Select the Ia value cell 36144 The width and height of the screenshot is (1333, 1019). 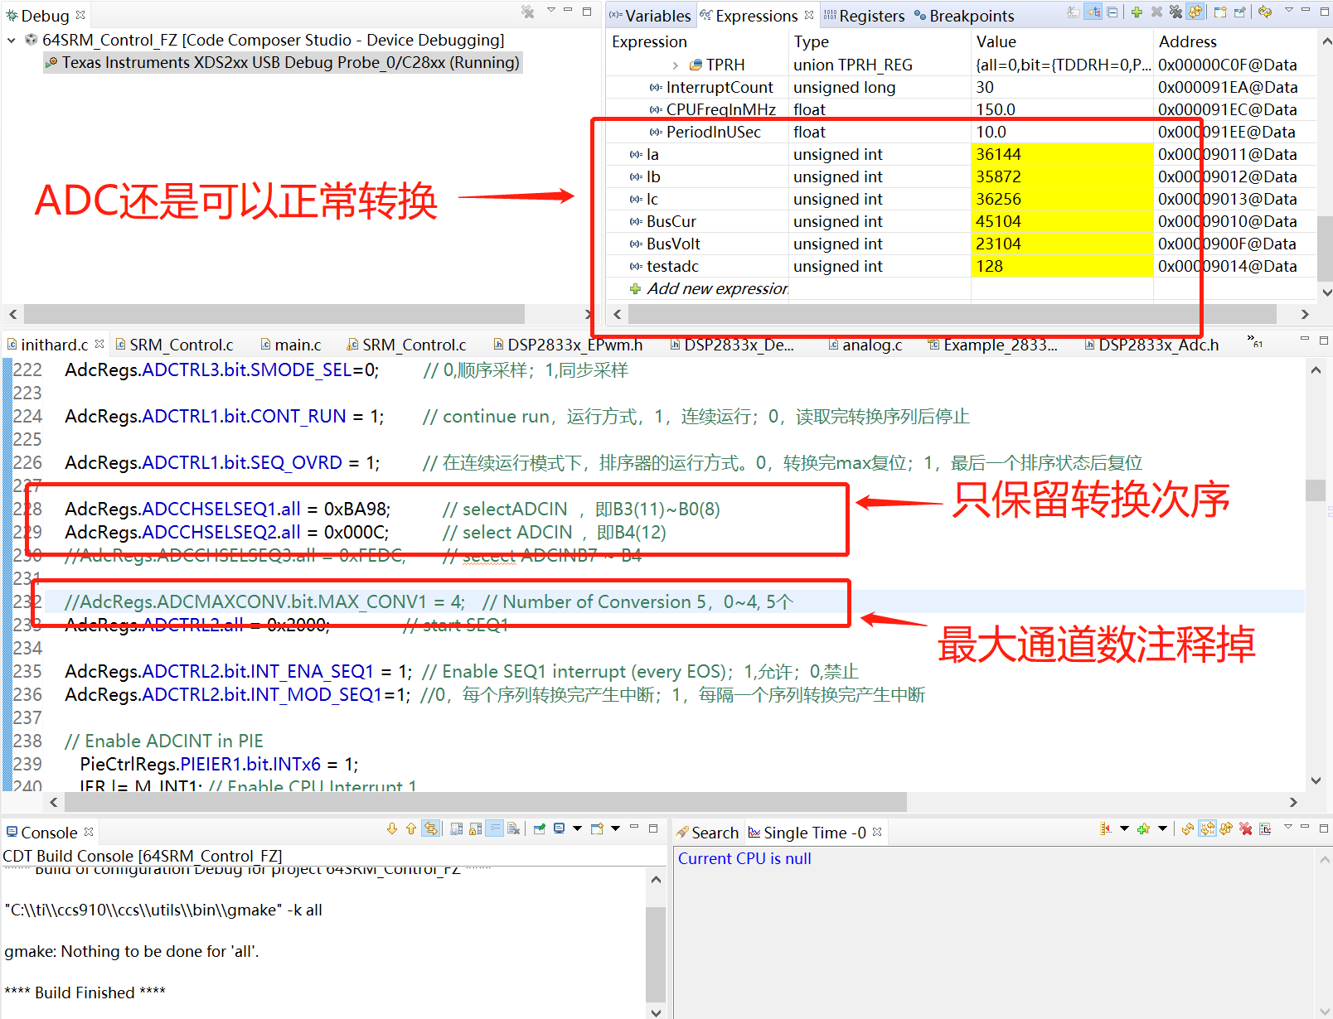[x=1062, y=154]
